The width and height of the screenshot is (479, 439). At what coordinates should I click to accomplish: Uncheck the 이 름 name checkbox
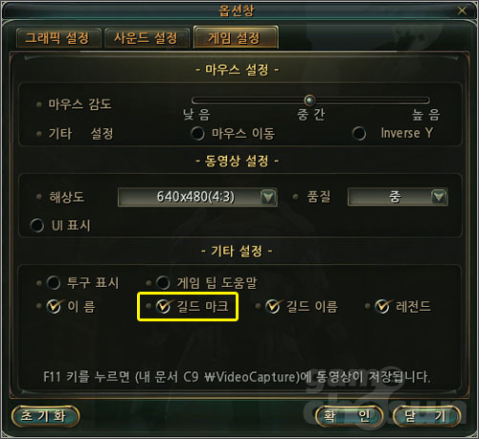pos(54,307)
